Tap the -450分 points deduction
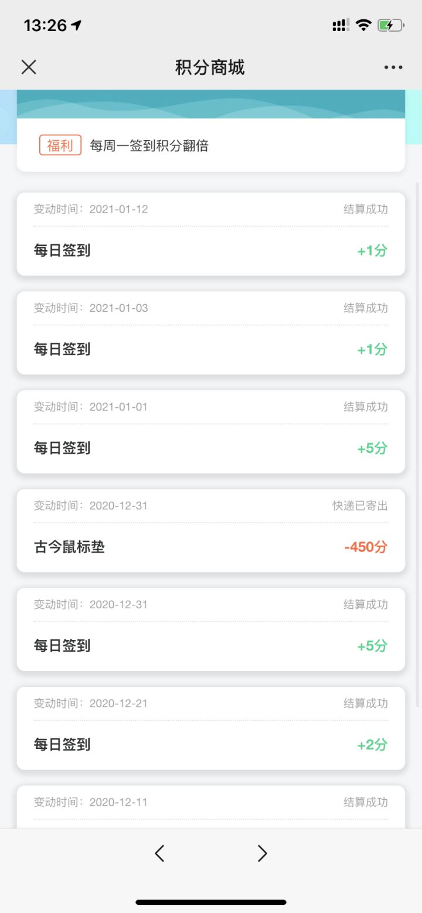The image size is (422, 913). click(366, 547)
